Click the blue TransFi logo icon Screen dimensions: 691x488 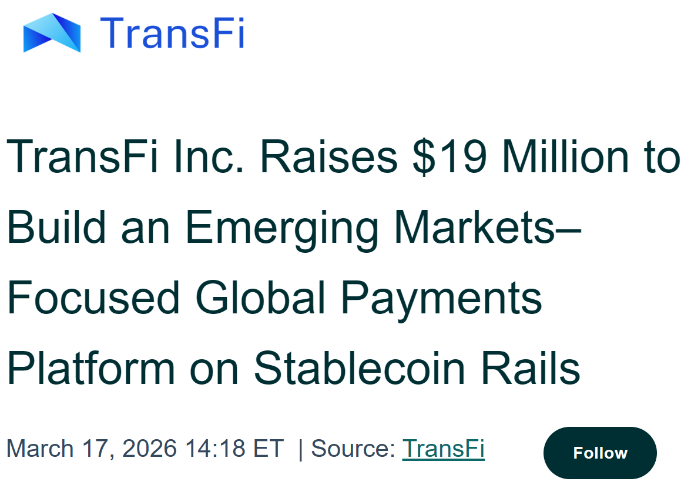[52, 32]
